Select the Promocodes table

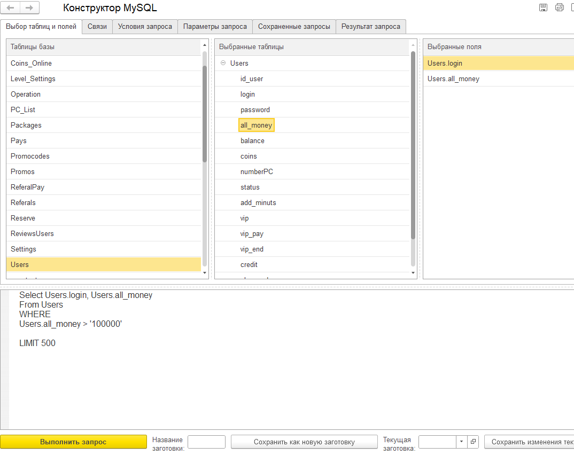[104, 156]
